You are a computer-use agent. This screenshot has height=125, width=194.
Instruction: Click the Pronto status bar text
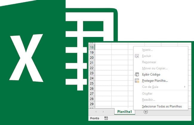95,118
